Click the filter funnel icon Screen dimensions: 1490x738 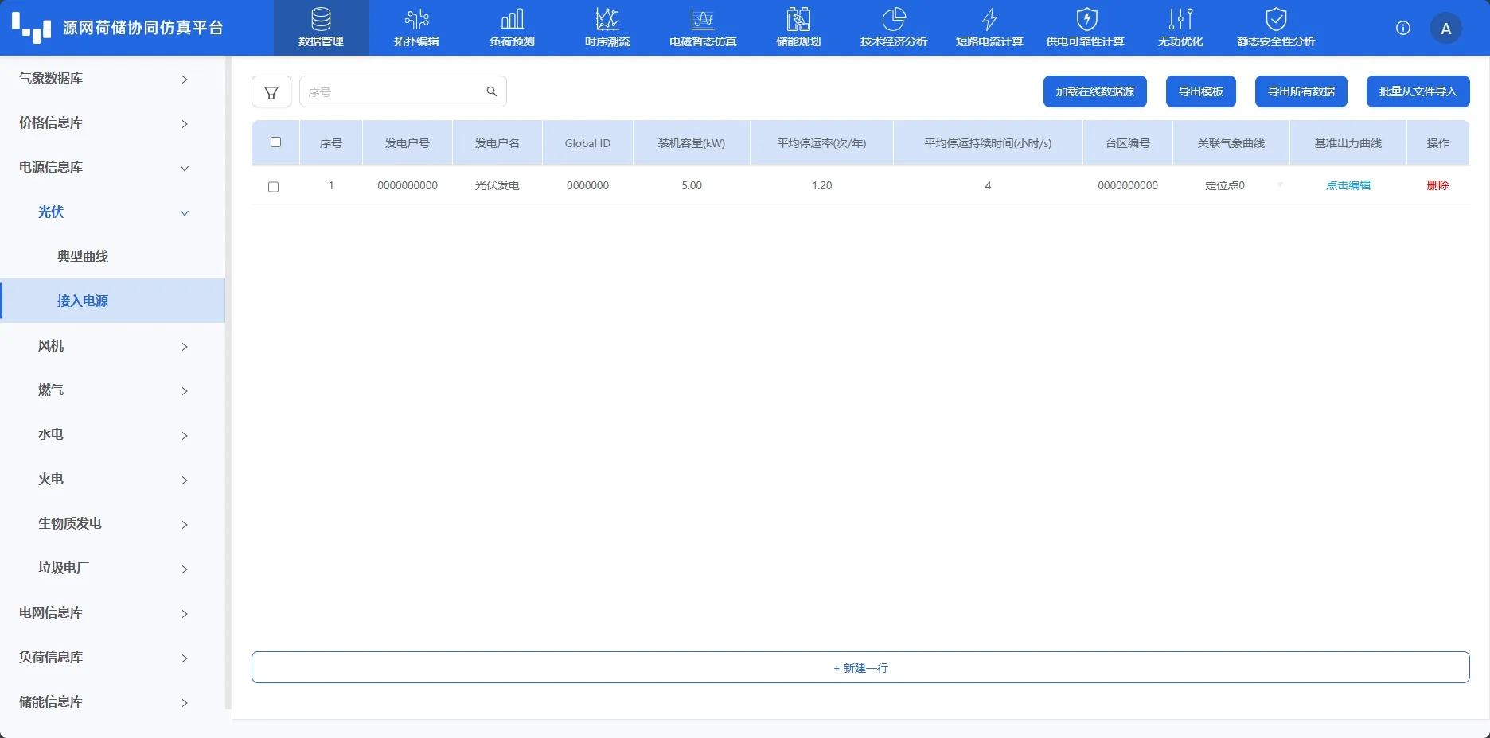pos(271,92)
